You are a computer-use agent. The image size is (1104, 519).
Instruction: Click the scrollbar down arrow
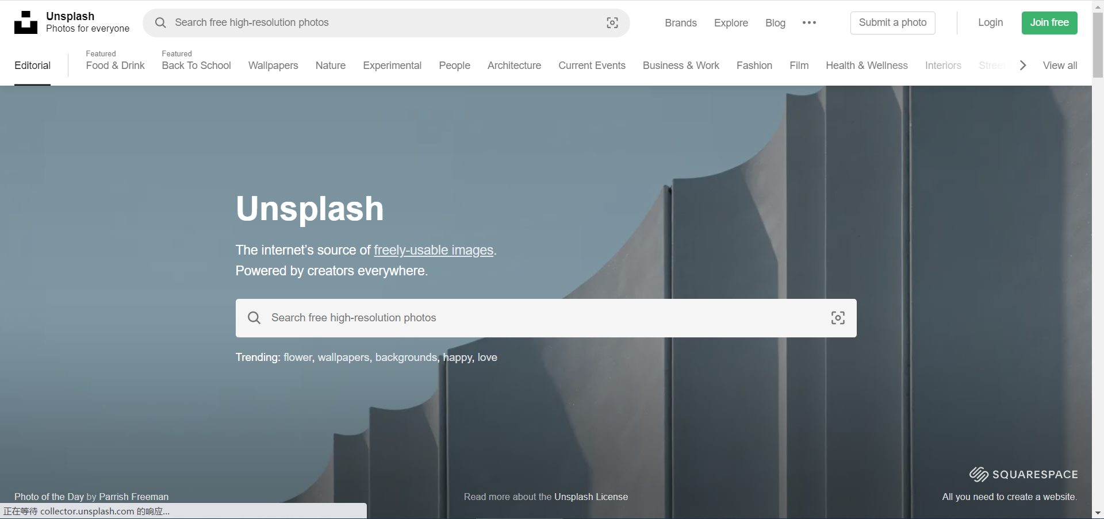1098,513
